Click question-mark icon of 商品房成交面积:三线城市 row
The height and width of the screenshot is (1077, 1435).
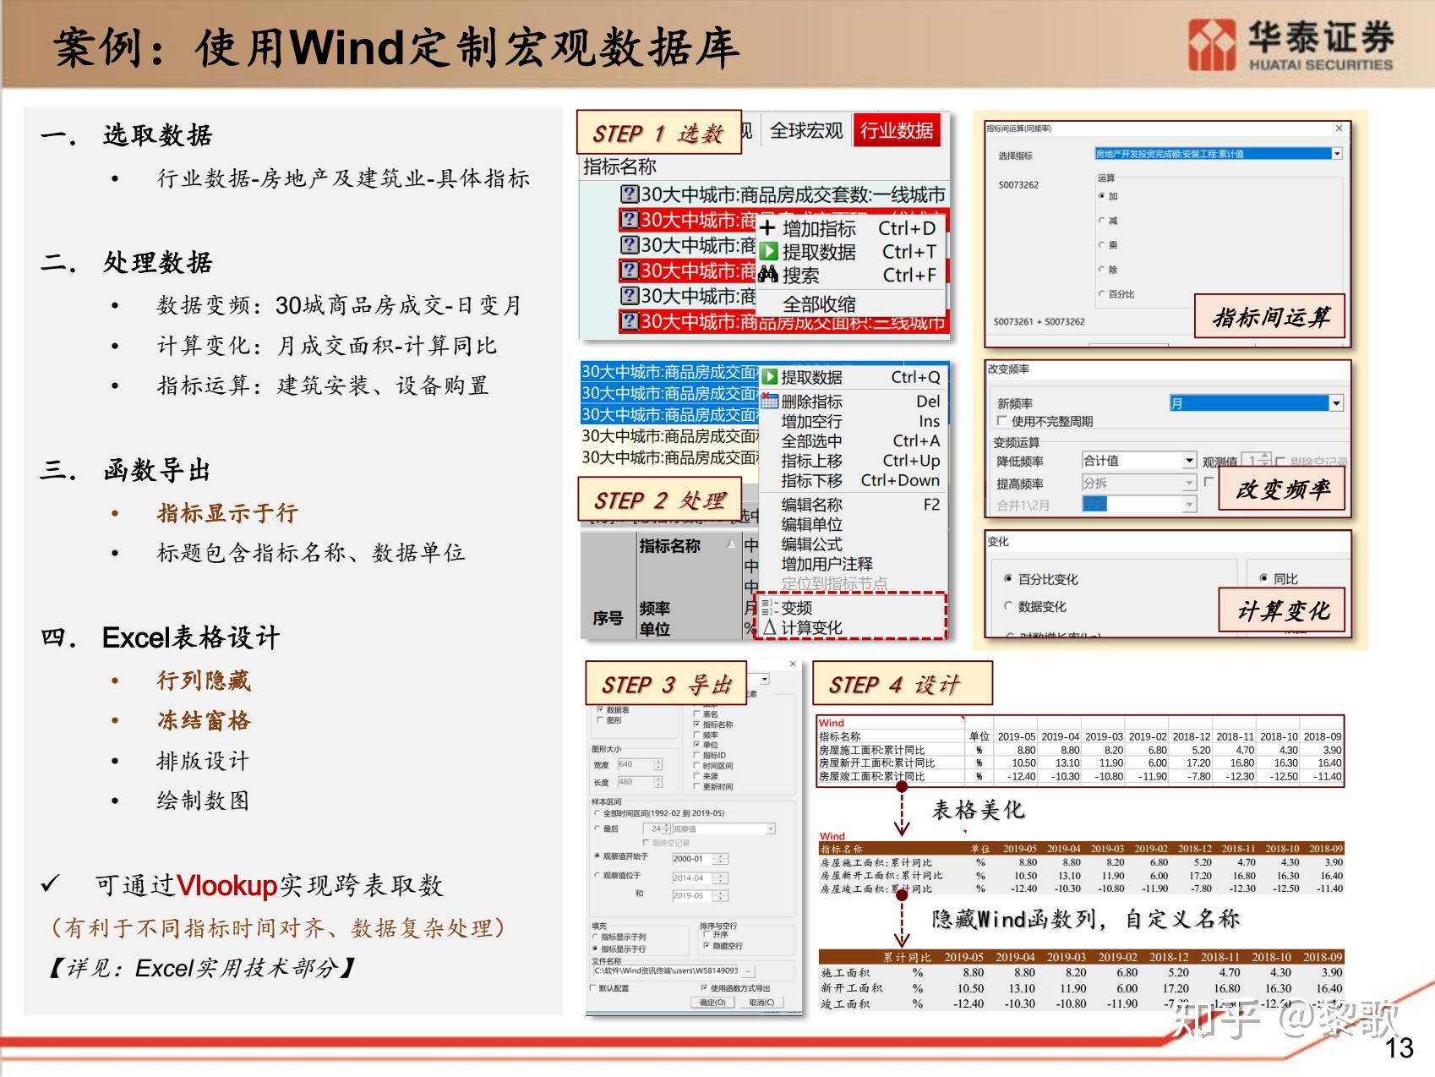(629, 321)
